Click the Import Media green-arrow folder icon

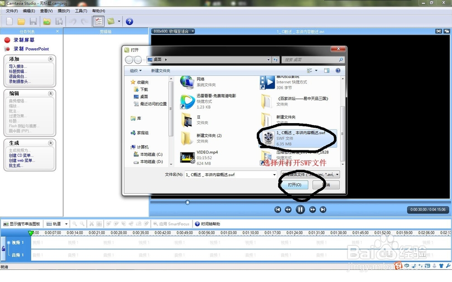[47, 21]
